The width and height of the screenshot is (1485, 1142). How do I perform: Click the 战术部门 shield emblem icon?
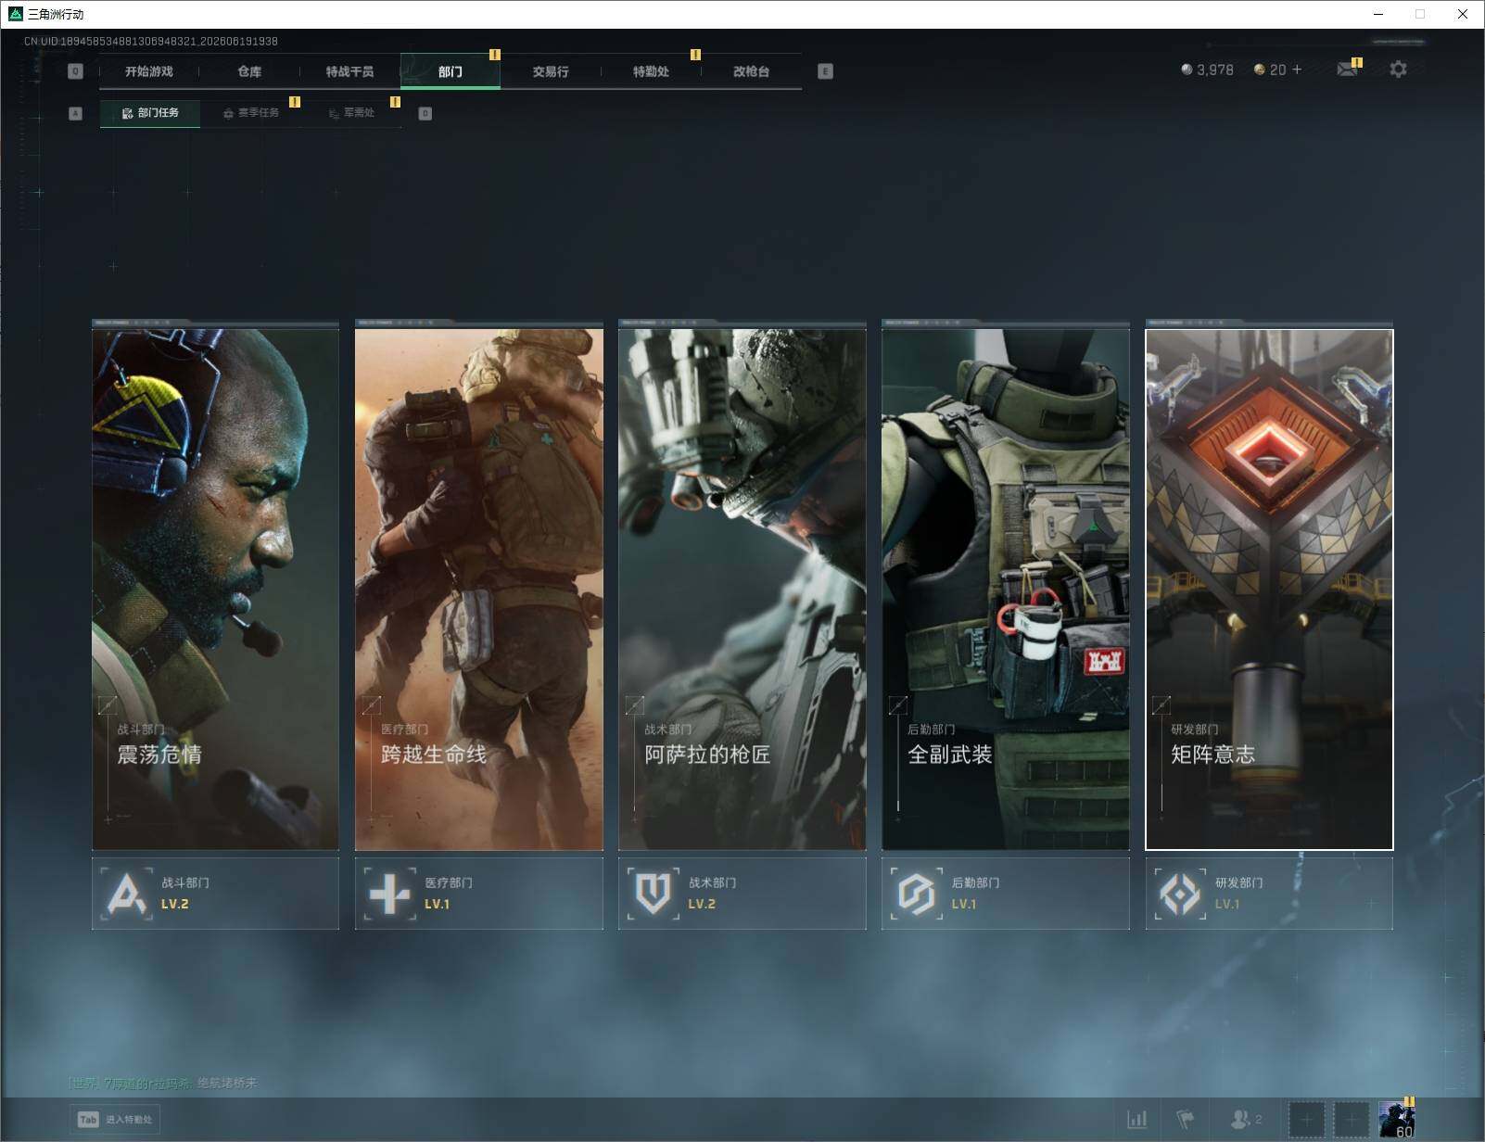pos(654,894)
